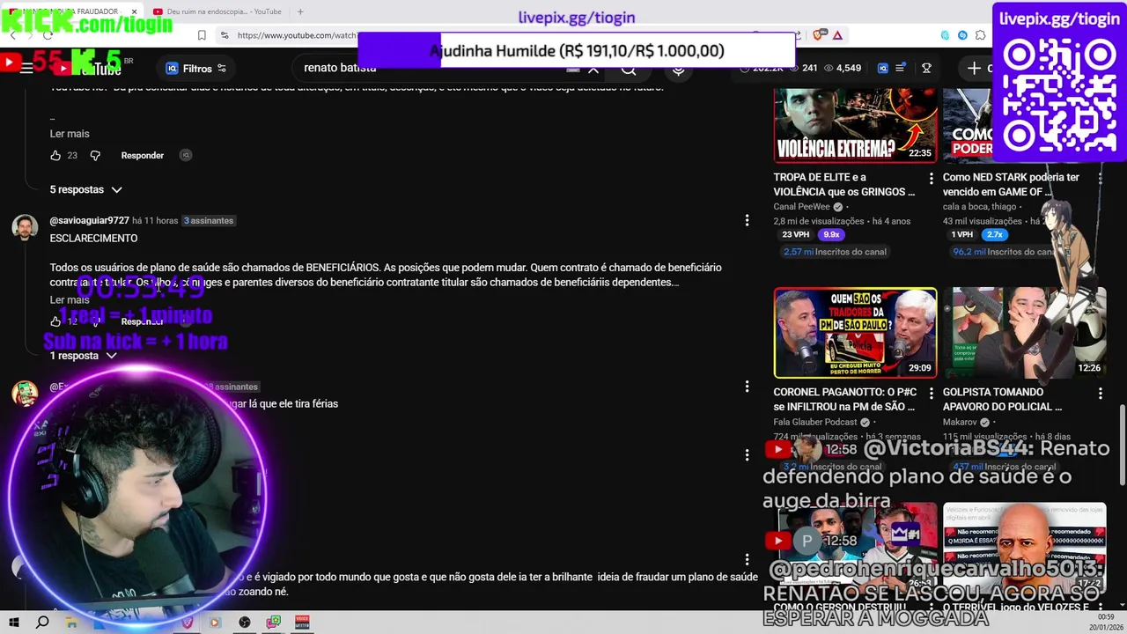Click the small badge icon beside Responder
The image size is (1127, 634).
185,155
